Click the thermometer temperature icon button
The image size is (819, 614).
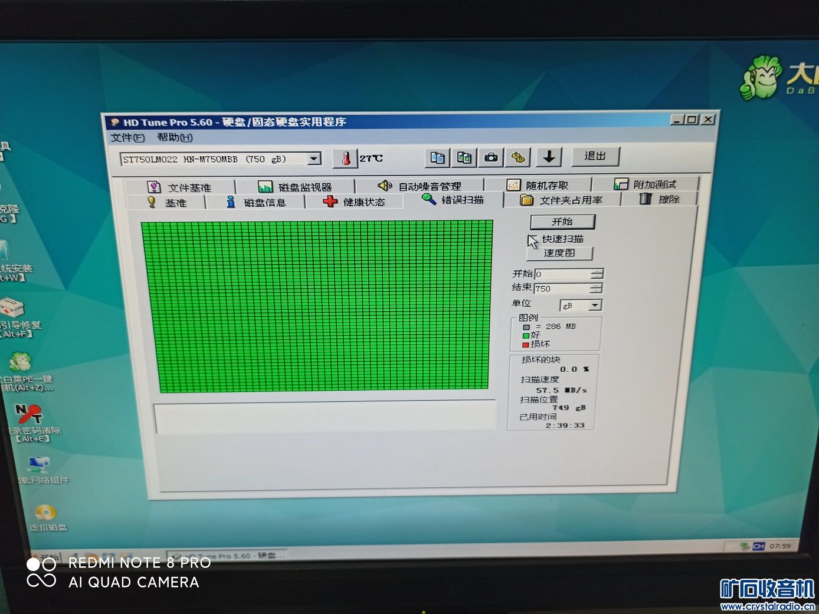(x=346, y=158)
